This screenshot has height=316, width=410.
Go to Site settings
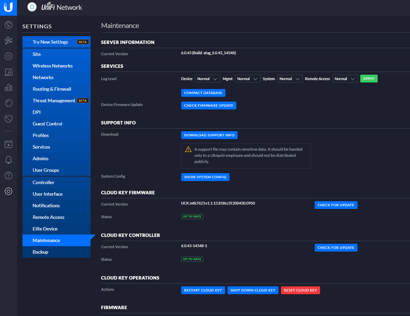coord(57,54)
